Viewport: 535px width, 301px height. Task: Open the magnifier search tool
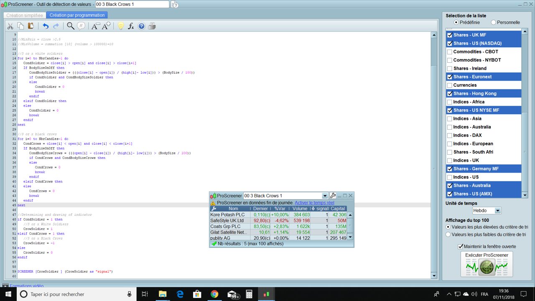coord(71,26)
